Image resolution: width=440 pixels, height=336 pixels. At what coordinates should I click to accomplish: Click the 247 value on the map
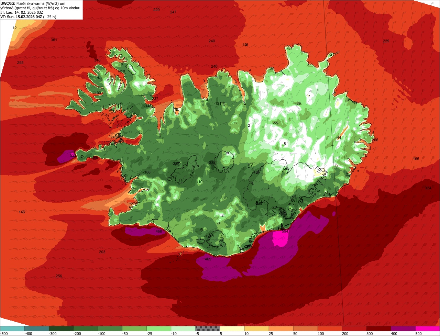(173, 12)
